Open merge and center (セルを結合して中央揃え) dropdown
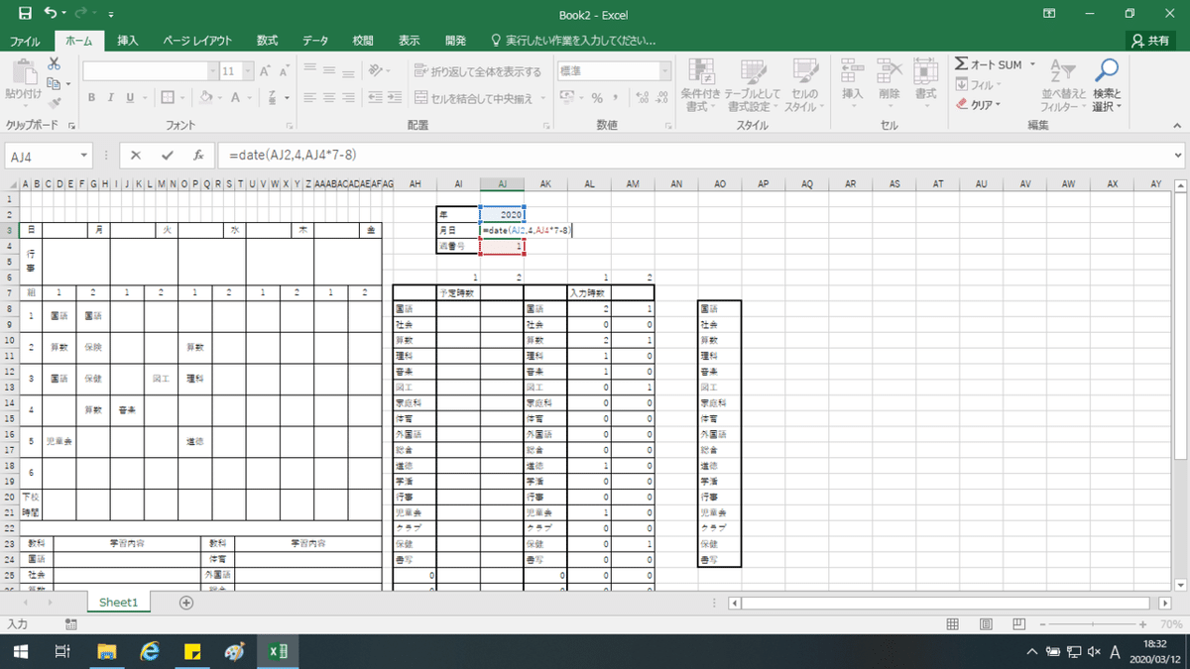This screenshot has width=1190, height=669. (542, 98)
